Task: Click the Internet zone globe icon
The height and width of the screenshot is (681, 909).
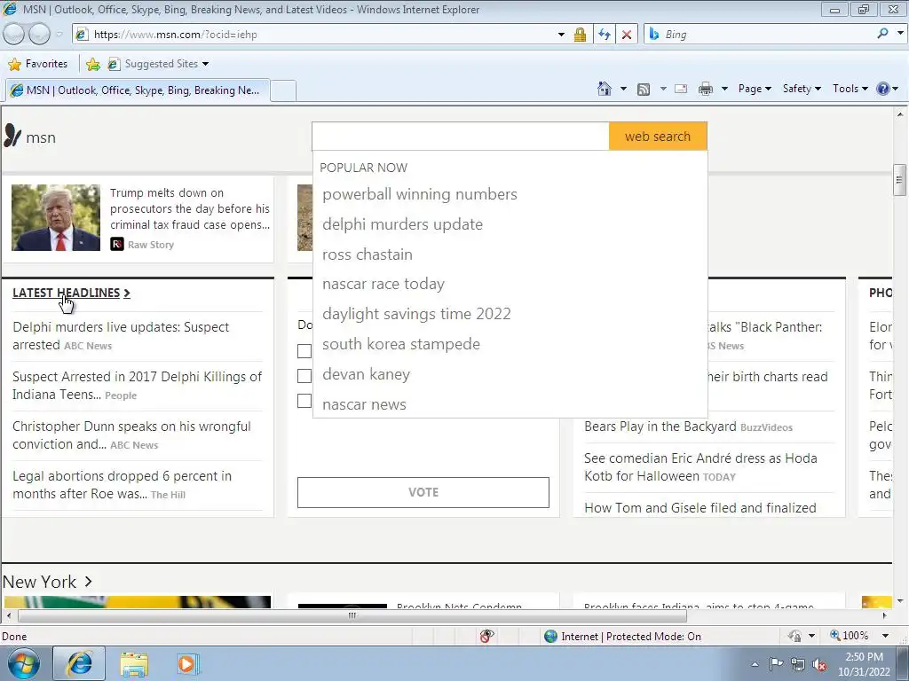Action: 550,637
